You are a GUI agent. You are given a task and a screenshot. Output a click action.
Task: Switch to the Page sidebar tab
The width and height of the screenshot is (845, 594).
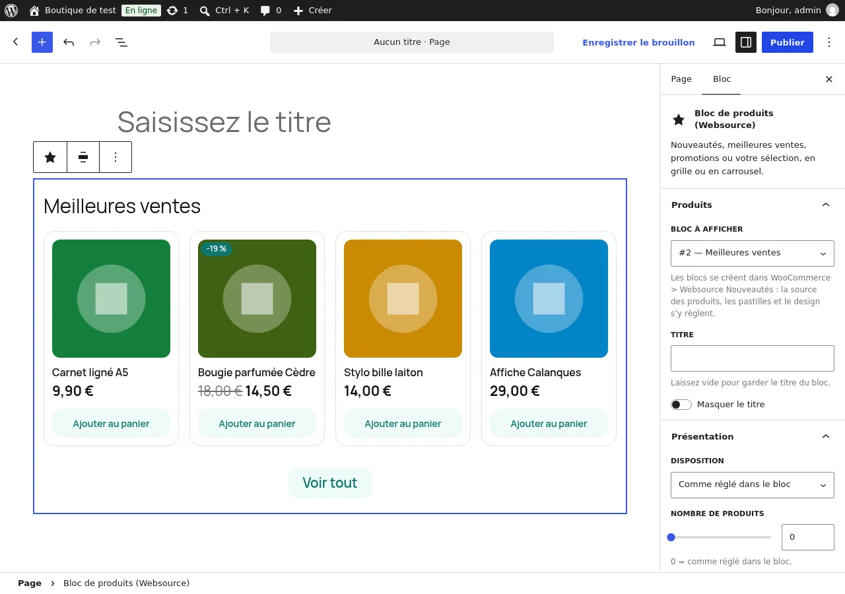pos(681,79)
